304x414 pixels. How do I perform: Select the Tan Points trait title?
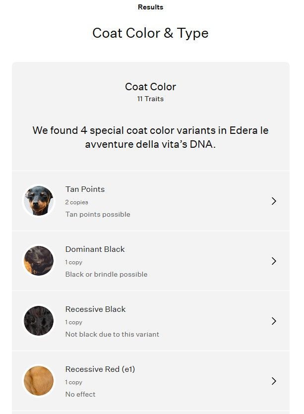coord(85,189)
